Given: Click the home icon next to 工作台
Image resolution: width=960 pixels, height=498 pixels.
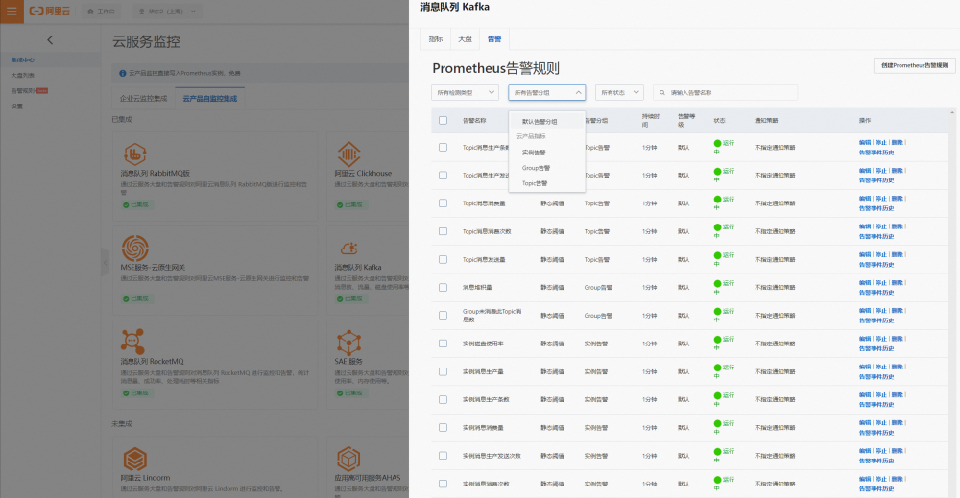Looking at the screenshot, I should click(91, 12).
